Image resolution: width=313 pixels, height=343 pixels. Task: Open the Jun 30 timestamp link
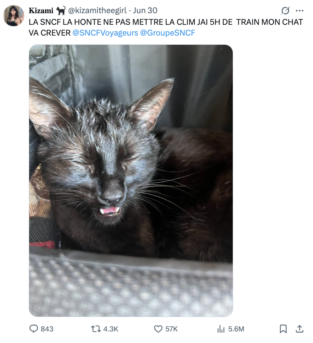click(x=145, y=10)
